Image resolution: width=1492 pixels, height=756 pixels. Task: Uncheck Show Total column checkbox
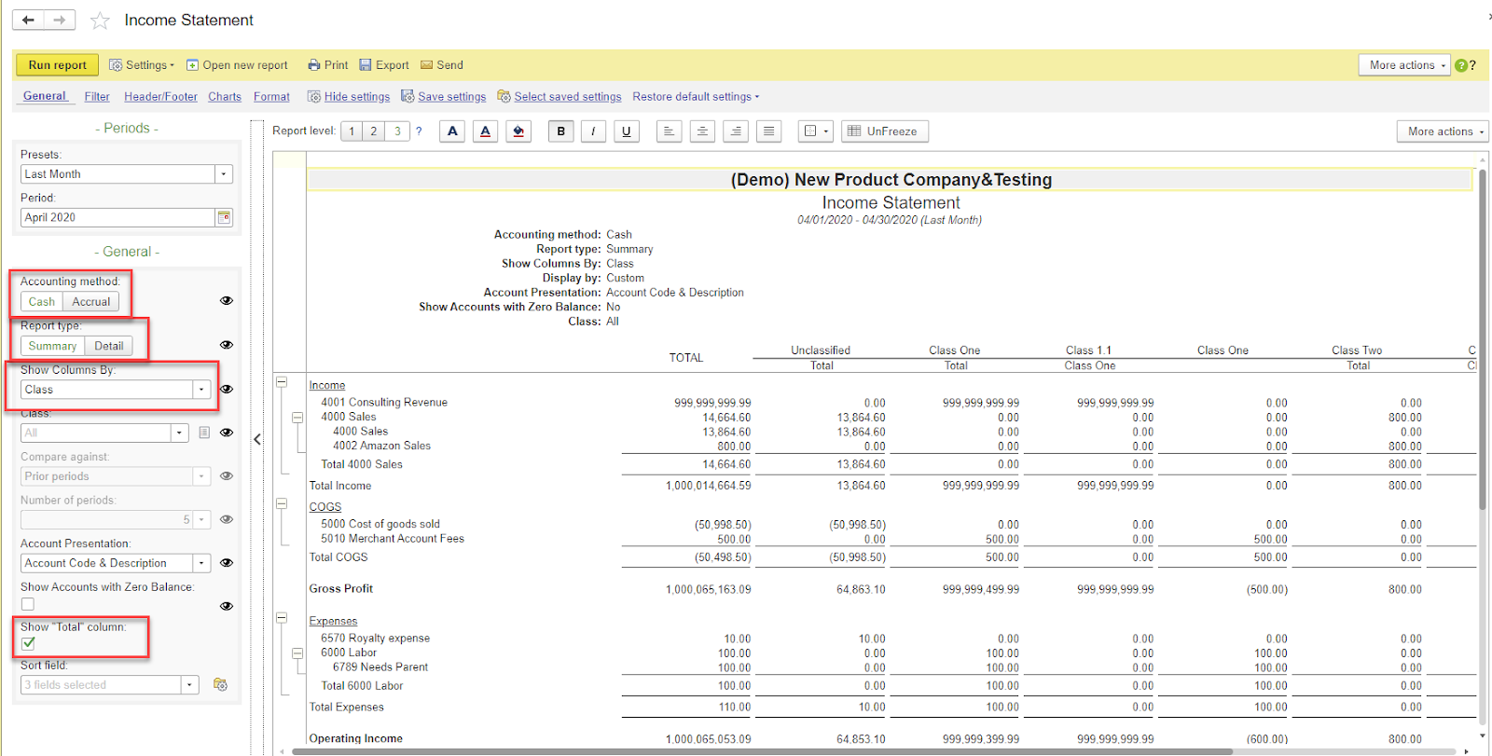28,643
